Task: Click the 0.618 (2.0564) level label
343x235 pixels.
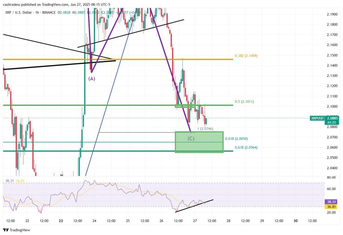Action: pos(246,148)
